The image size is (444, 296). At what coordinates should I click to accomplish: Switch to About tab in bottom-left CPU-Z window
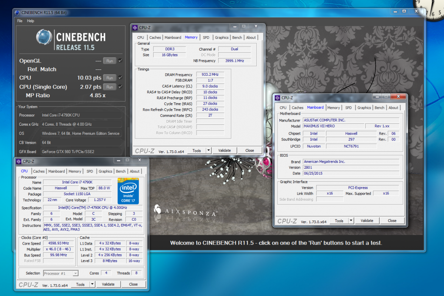(135, 171)
